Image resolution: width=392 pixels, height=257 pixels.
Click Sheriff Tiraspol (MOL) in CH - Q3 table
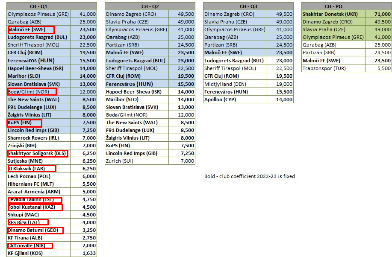pos(235,68)
